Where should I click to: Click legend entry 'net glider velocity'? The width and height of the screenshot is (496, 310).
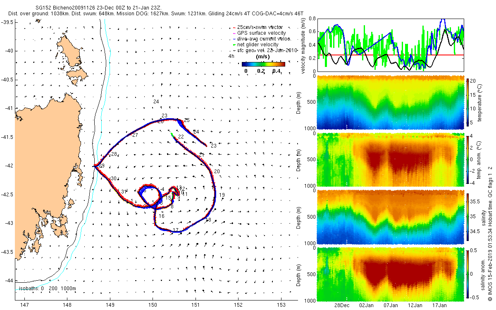tap(255, 45)
